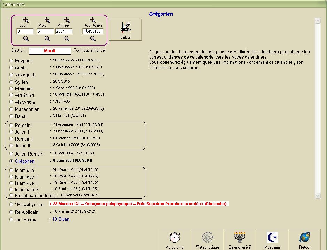Click in the Jour input field
Viewport: 327px width, 250px height.
(x=25, y=31)
